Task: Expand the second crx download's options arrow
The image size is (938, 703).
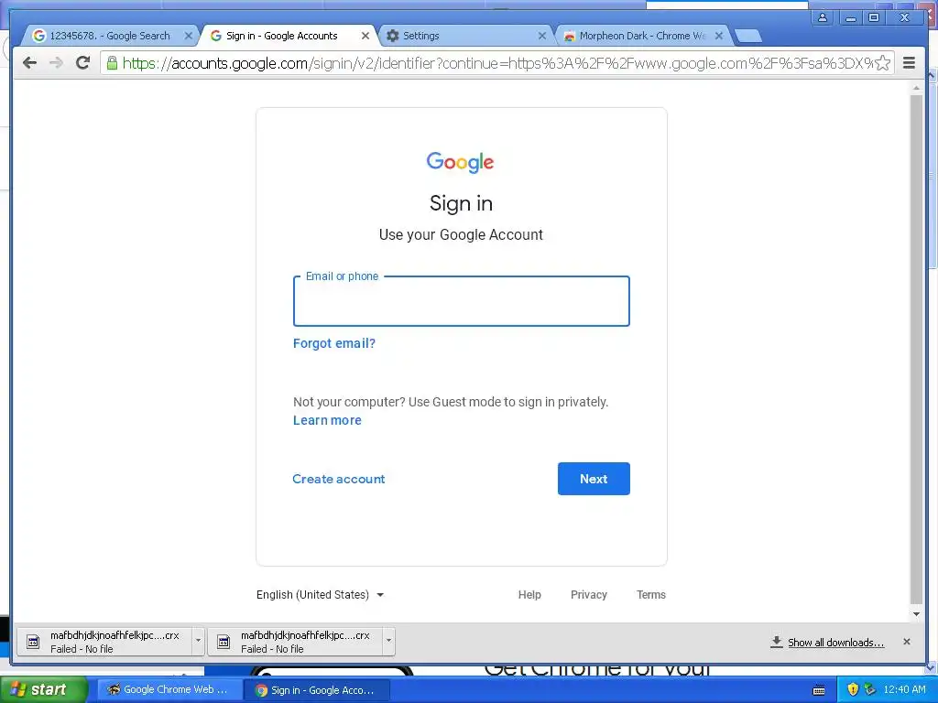Action: pos(388,642)
